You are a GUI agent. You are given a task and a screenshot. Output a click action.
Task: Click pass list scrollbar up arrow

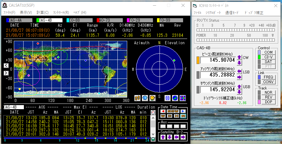click(153, 118)
